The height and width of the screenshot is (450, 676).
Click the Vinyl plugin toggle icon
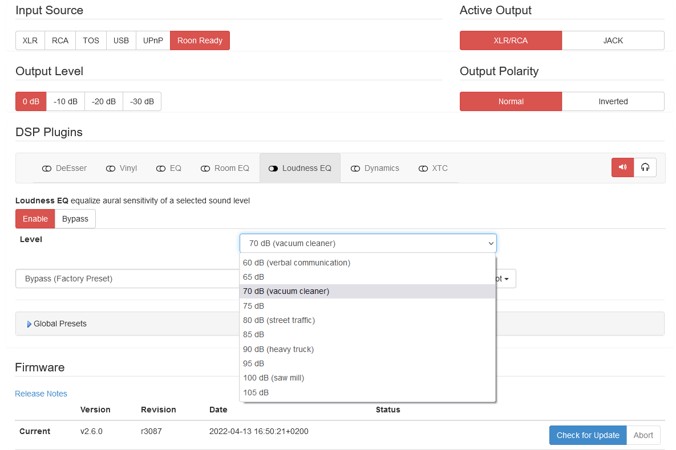[x=111, y=169]
